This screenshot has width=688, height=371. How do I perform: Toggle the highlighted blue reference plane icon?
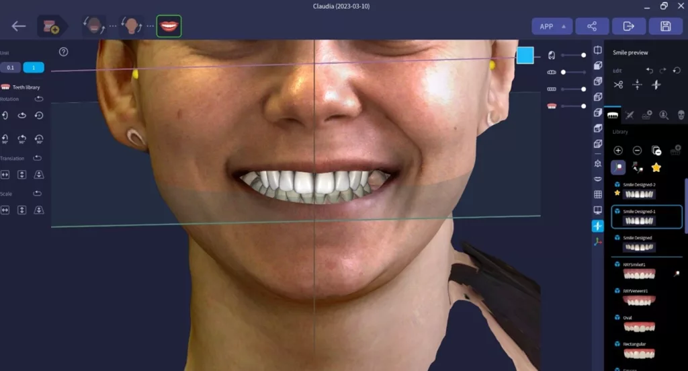pyautogui.click(x=597, y=226)
